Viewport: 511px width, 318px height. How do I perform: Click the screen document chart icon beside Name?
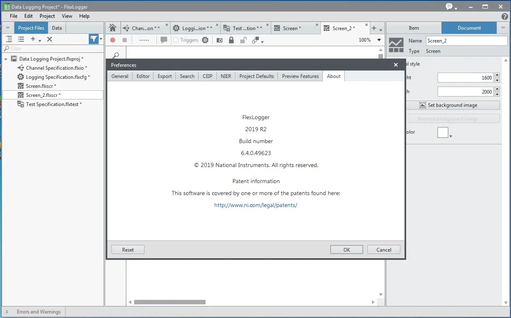click(396, 45)
